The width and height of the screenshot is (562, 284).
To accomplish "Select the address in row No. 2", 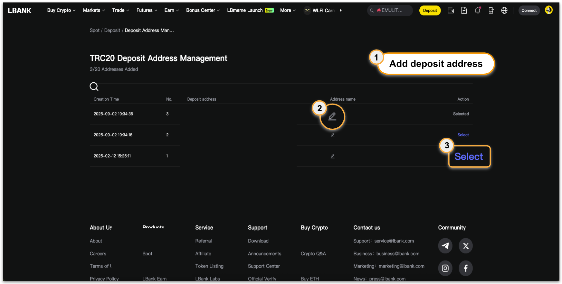I will [463, 135].
